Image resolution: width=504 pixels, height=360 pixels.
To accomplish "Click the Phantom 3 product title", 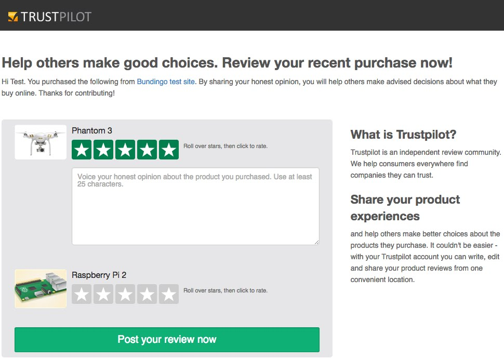I will pyautogui.click(x=92, y=130).
